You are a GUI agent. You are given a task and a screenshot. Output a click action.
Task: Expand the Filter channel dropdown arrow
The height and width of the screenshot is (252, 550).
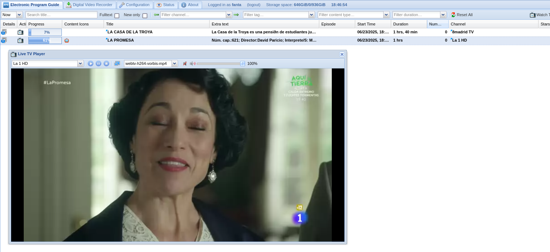tap(229, 15)
